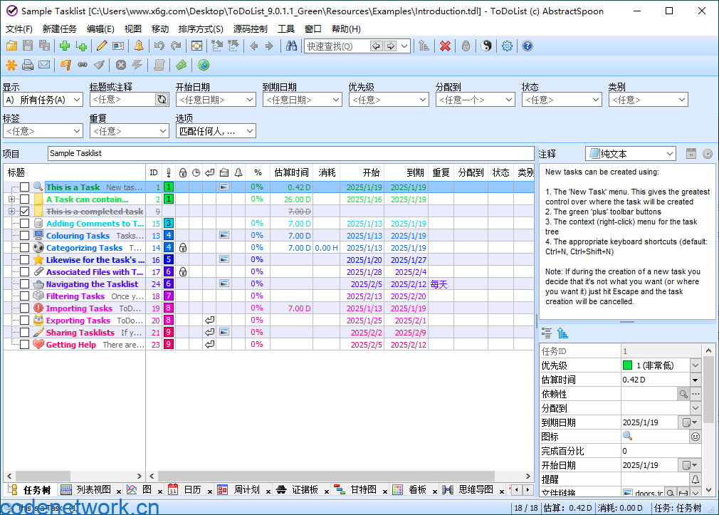Click priority 1 green swatch of 'This is a Task'
The height and width of the screenshot is (515, 719).
tap(169, 187)
